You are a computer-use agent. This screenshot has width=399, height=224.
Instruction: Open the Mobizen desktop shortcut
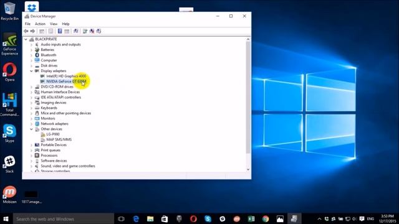click(10, 195)
